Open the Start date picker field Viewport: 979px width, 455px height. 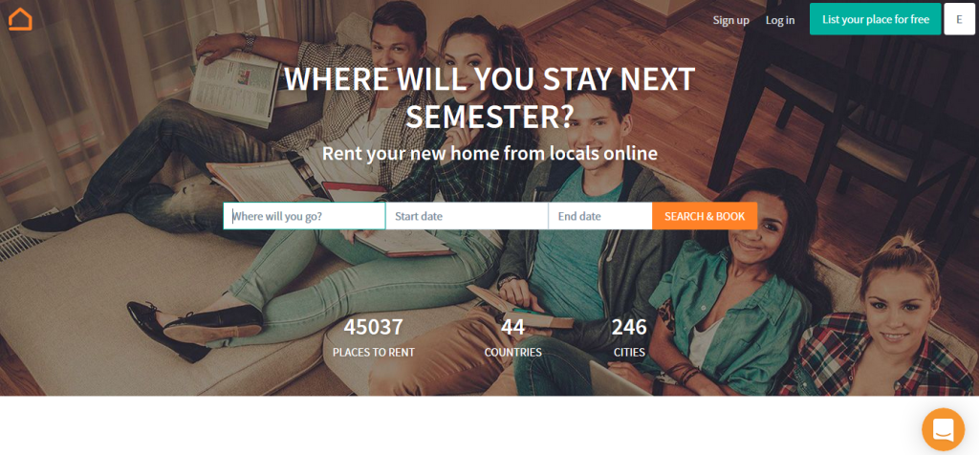467,216
